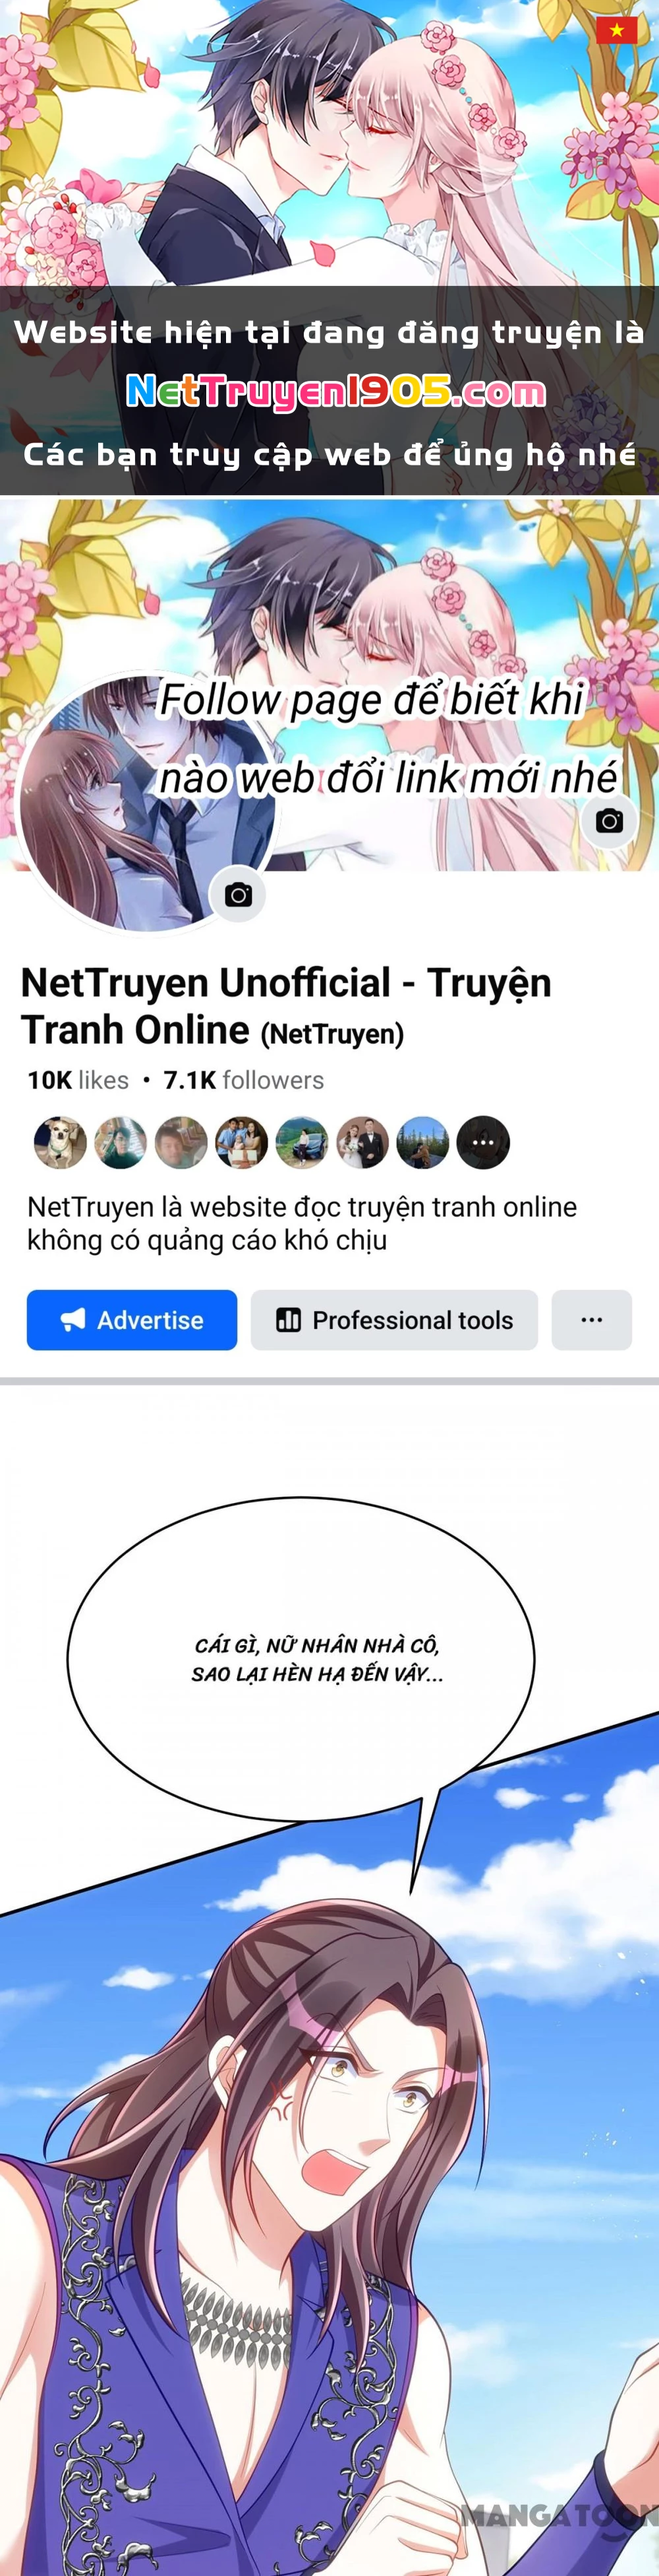
Task: Click the Advertise button
Action: tap(132, 1320)
